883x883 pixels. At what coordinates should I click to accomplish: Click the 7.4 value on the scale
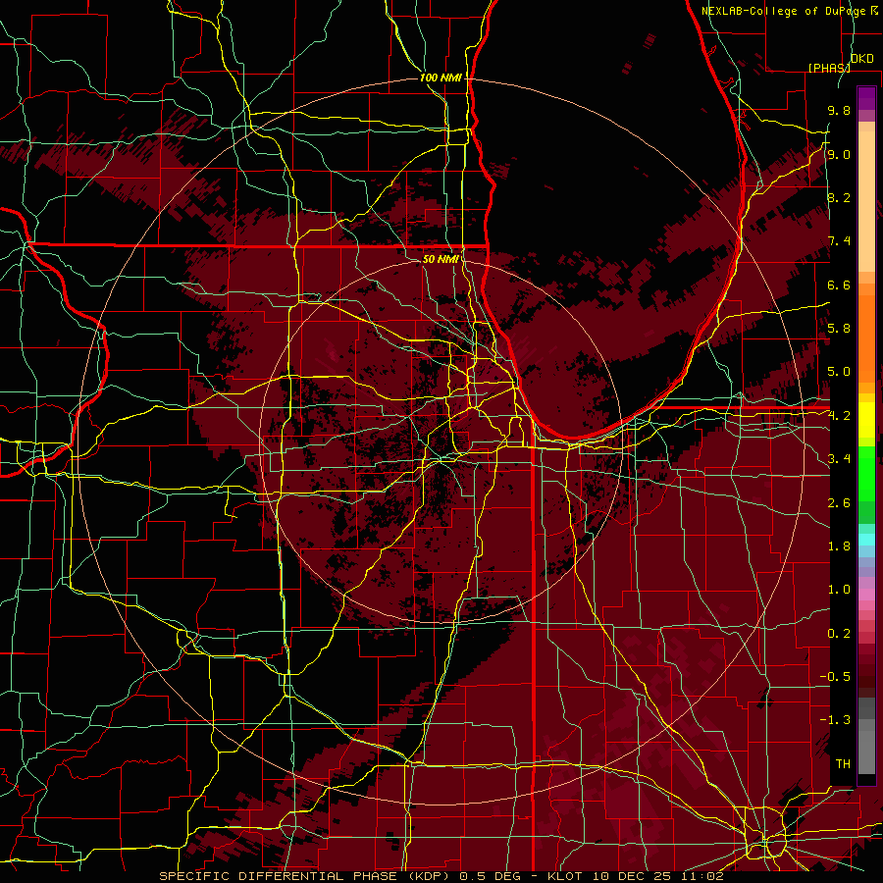pos(839,241)
